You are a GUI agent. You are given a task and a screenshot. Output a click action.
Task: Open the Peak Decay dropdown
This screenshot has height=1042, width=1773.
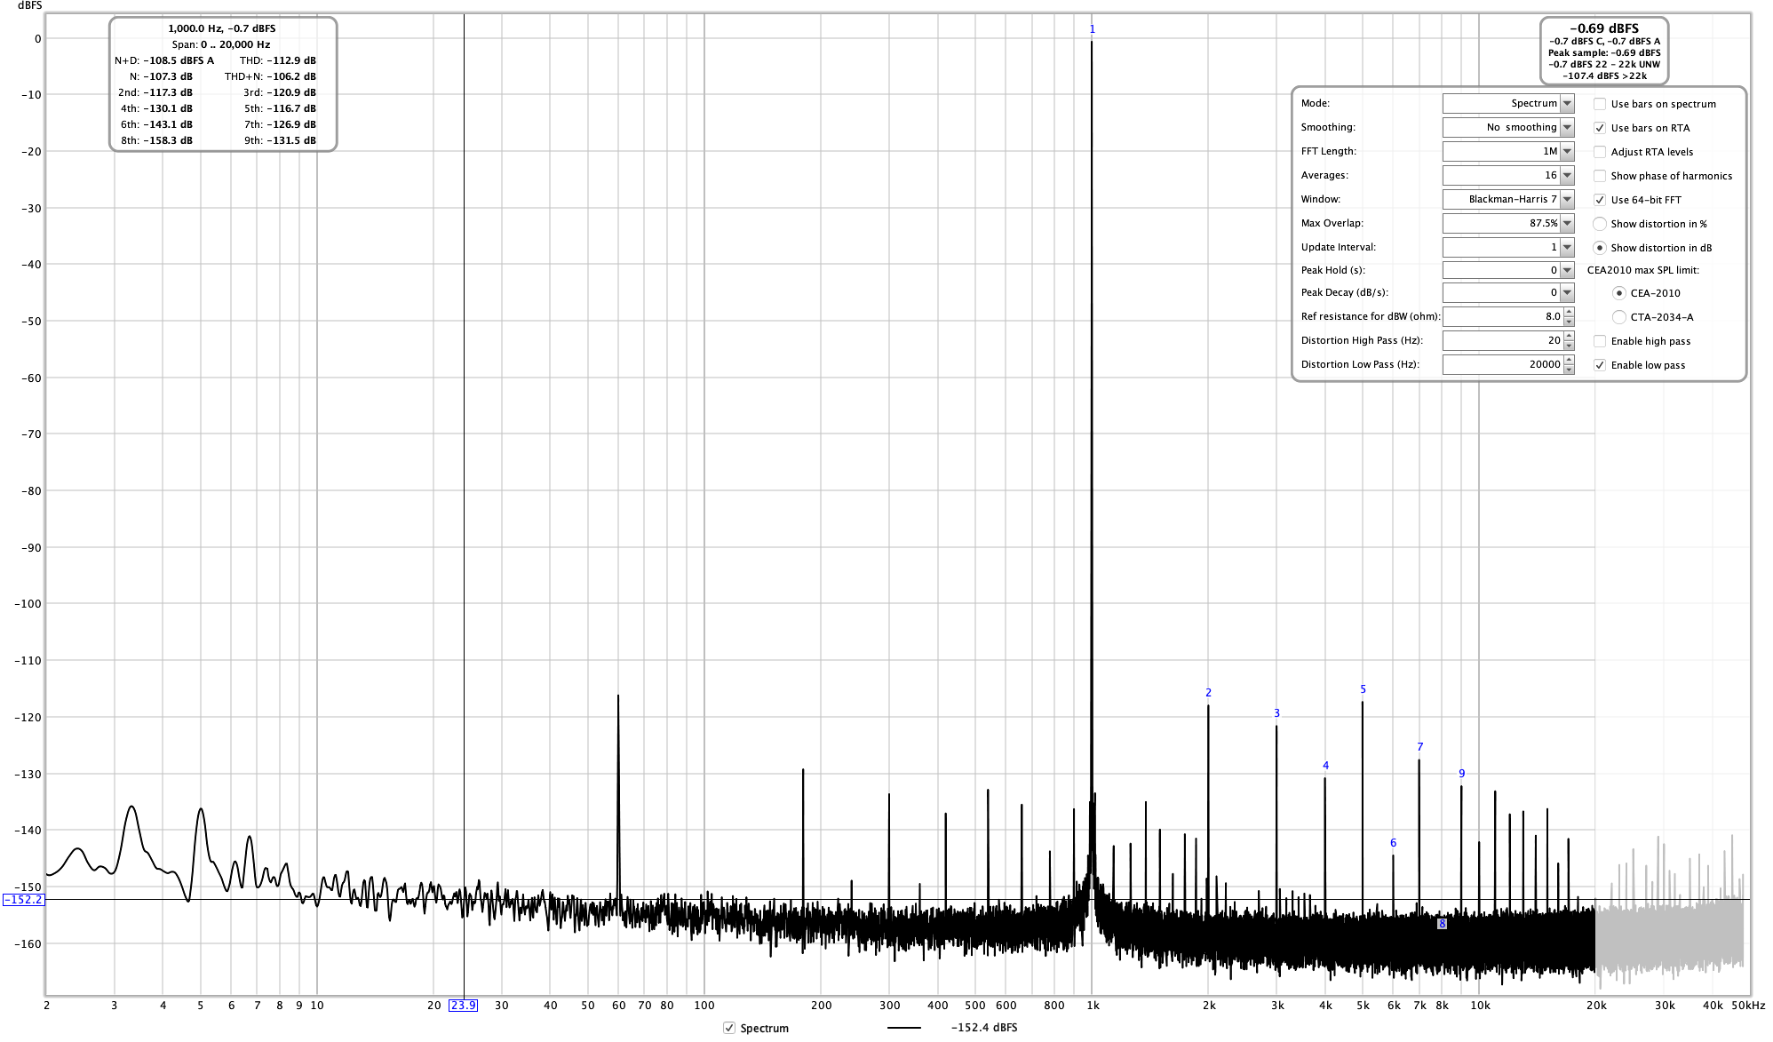pyautogui.click(x=1508, y=292)
